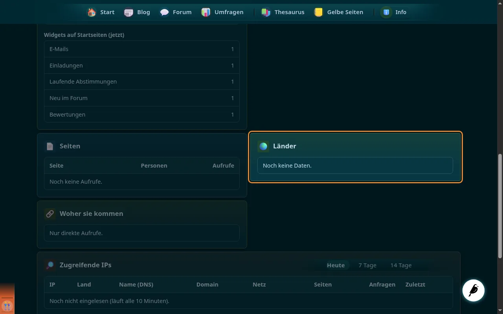Viewport: 503px width, 314px height.
Task: Click the page vertical scrollbar thumb
Action: coord(500,206)
